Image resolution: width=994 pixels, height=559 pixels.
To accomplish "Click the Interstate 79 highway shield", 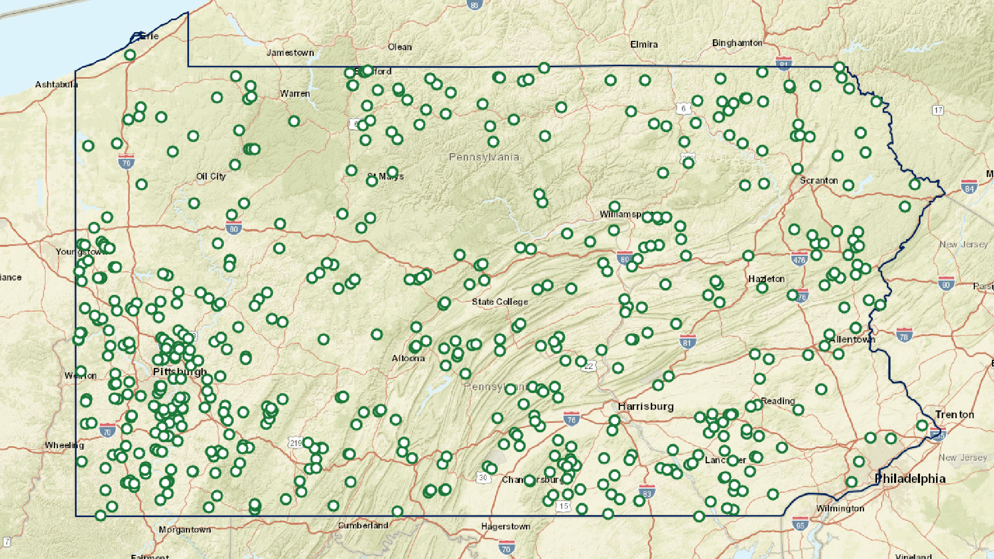I will [126, 162].
